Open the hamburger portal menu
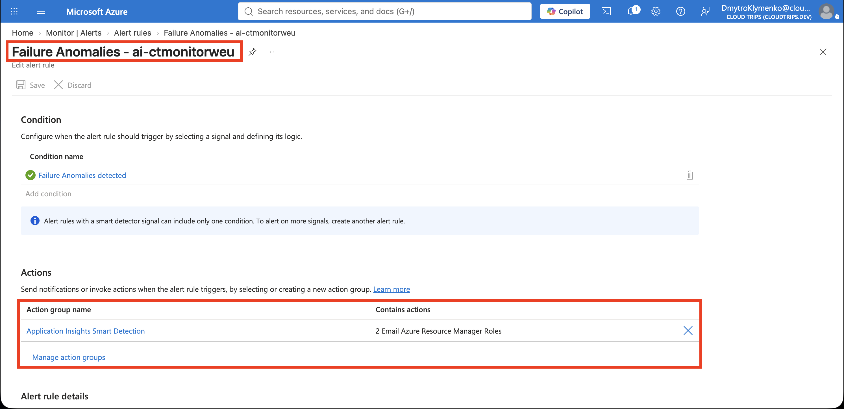 pos(41,12)
